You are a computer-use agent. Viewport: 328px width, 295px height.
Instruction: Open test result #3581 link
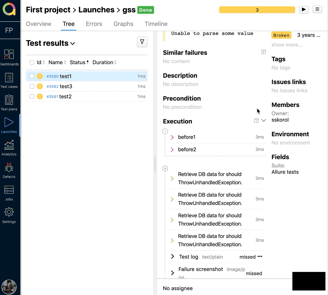(52, 97)
